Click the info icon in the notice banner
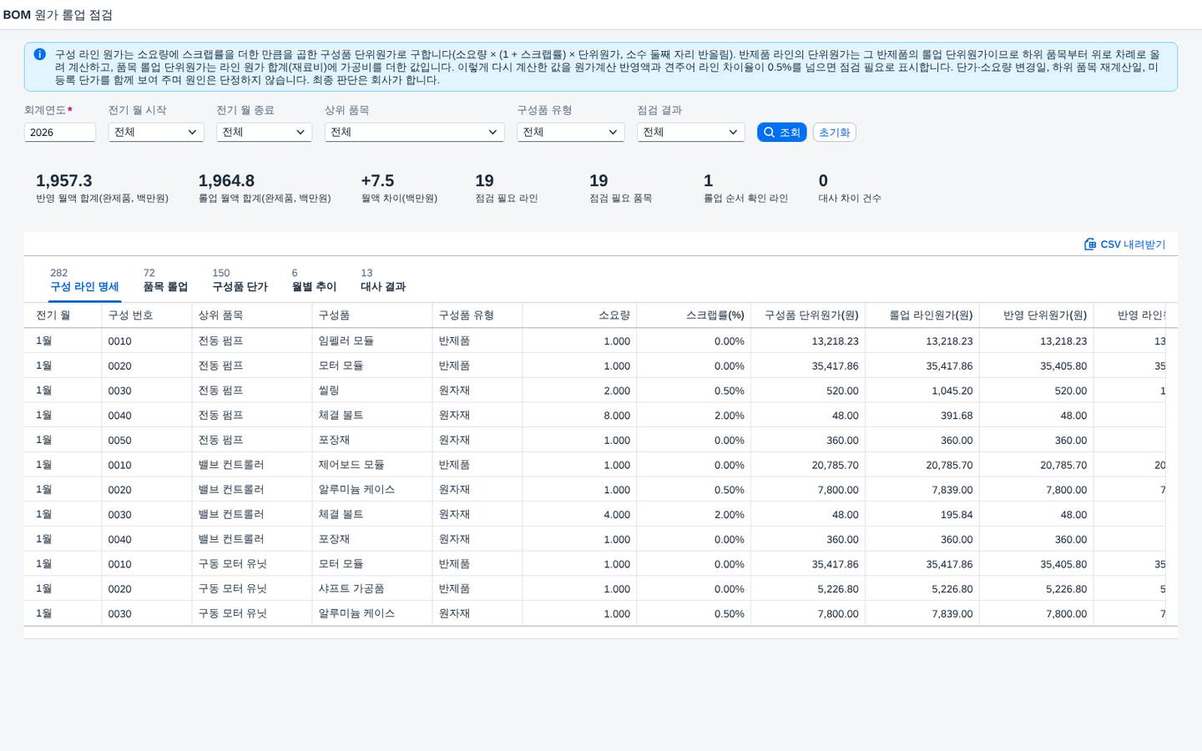The width and height of the screenshot is (1202, 751). [39, 54]
